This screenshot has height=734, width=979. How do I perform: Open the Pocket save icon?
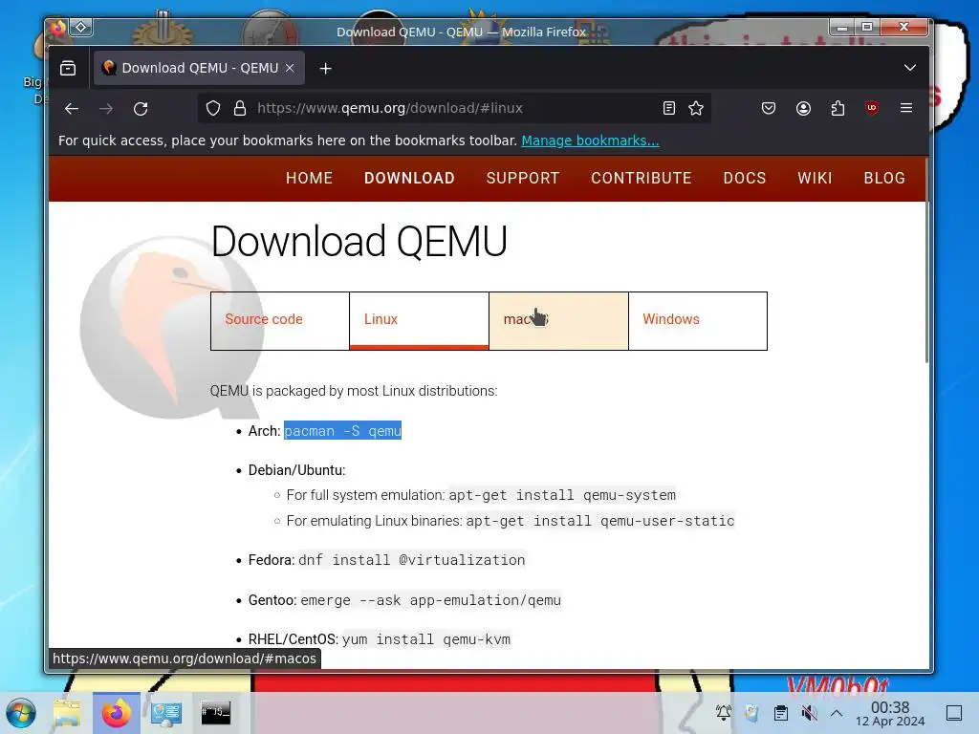coord(769,109)
